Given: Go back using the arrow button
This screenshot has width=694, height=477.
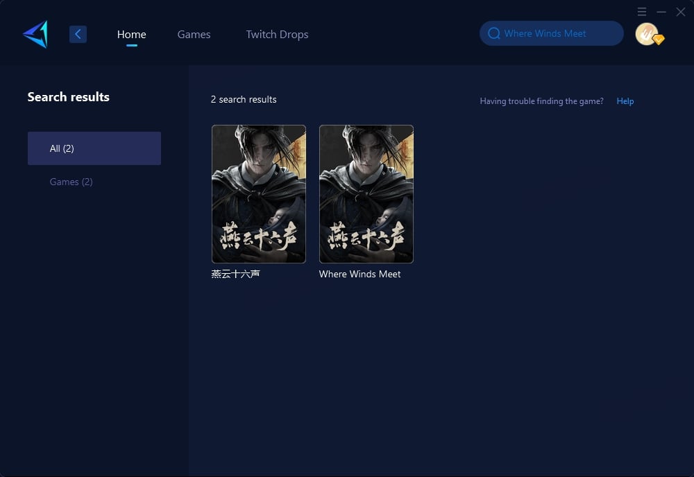Looking at the screenshot, I should click(x=78, y=34).
